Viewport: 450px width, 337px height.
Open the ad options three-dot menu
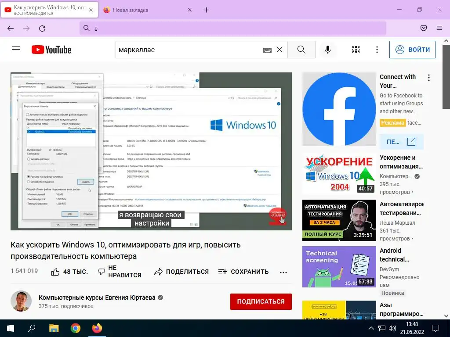[x=429, y=78]
